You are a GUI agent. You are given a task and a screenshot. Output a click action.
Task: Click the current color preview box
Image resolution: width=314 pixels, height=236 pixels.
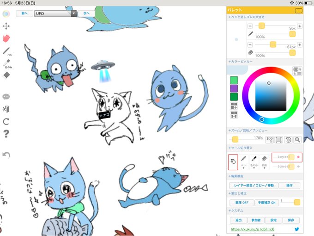pos(237,70)
